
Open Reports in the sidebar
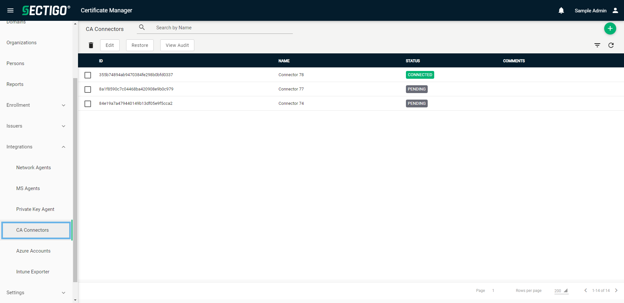pos(15,84)
